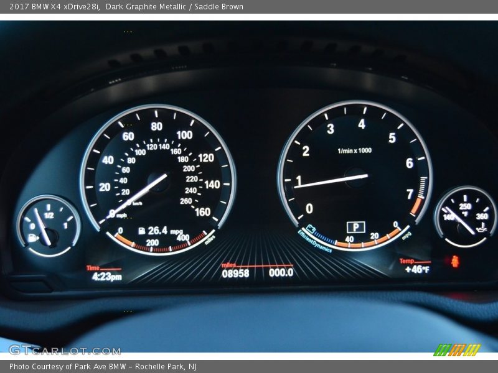This screenshot has height=373, width=498.
Task: Click the red warning light indicator
Action: (454, 261)
